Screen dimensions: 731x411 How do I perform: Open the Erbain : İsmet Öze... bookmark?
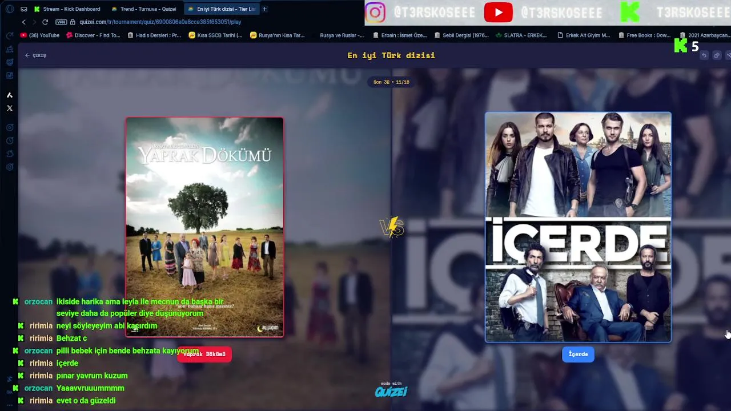point(400,35)
